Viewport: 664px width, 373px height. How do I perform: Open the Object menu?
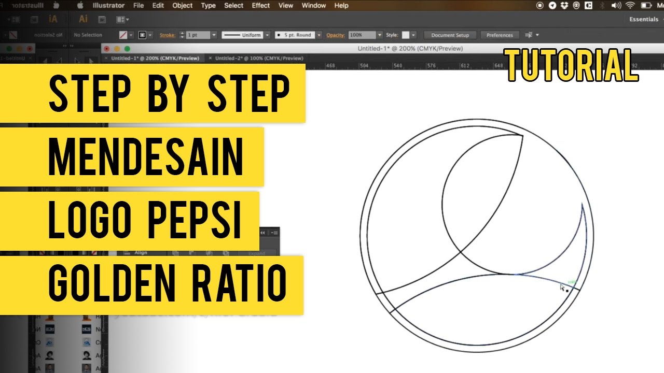182,6
